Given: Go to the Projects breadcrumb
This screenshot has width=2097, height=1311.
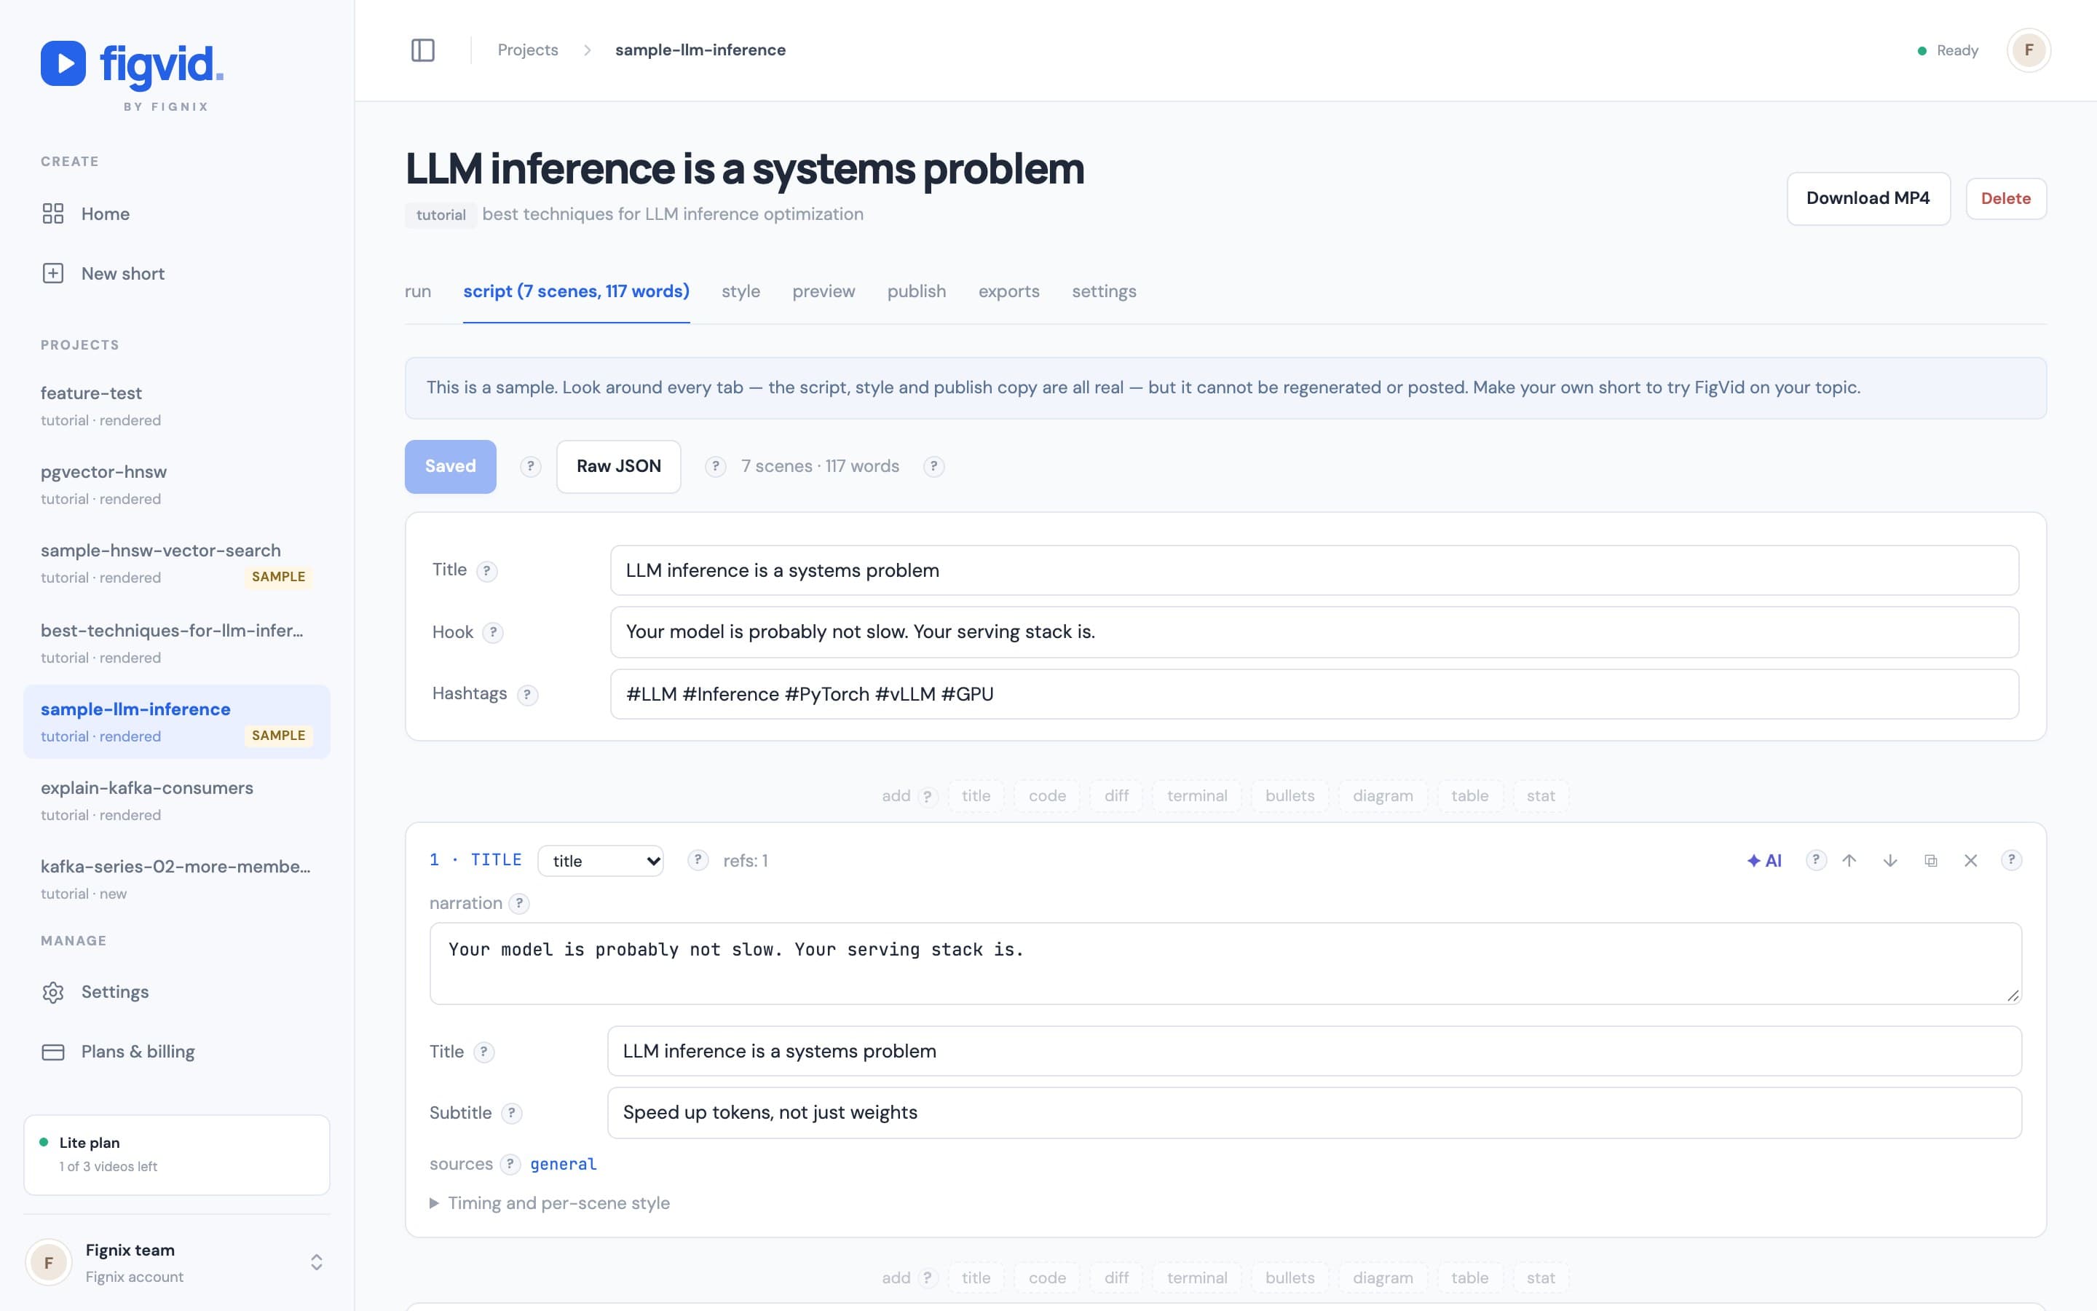Looking at the screenshot, I should pos(528,50).
